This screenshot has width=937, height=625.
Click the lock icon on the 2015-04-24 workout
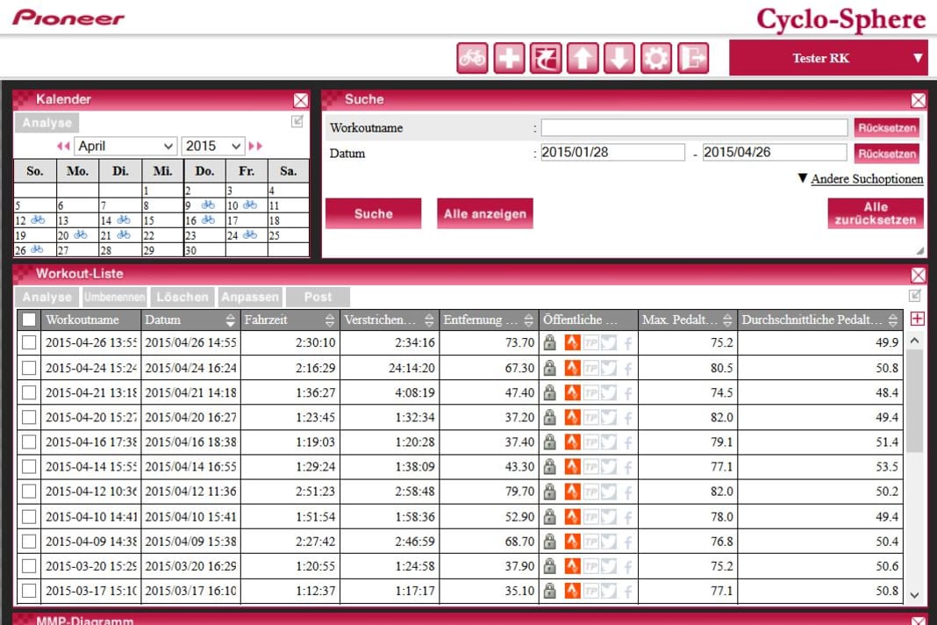pyautogui.click(x=550, y=368)
